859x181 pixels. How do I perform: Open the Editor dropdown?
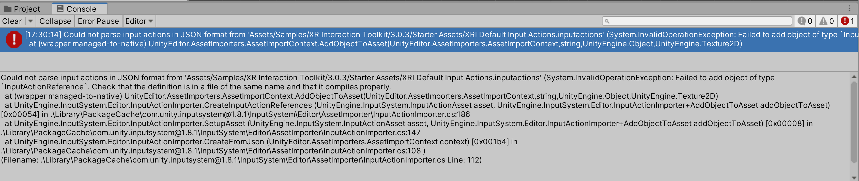tap(139, 21)
